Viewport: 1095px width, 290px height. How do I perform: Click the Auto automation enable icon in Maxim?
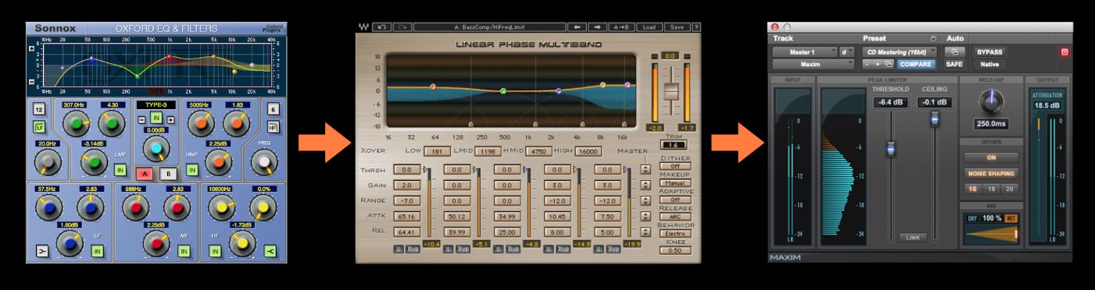pyautogui.click(x=954, y=51)
